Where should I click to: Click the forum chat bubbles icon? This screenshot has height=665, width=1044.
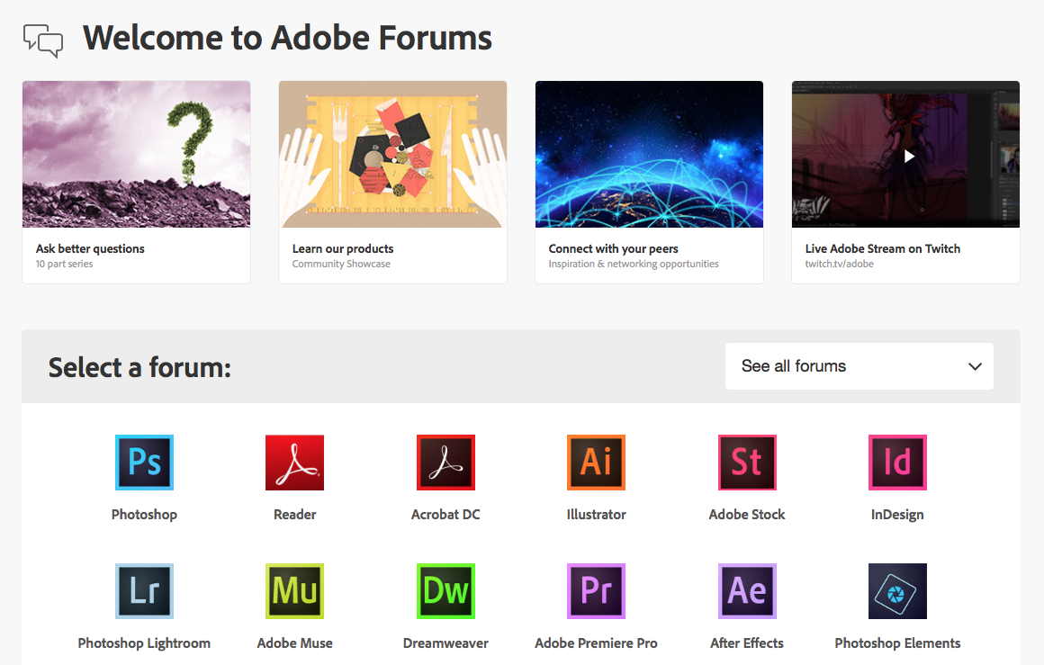pyautogui.click(x=43, y=40)
